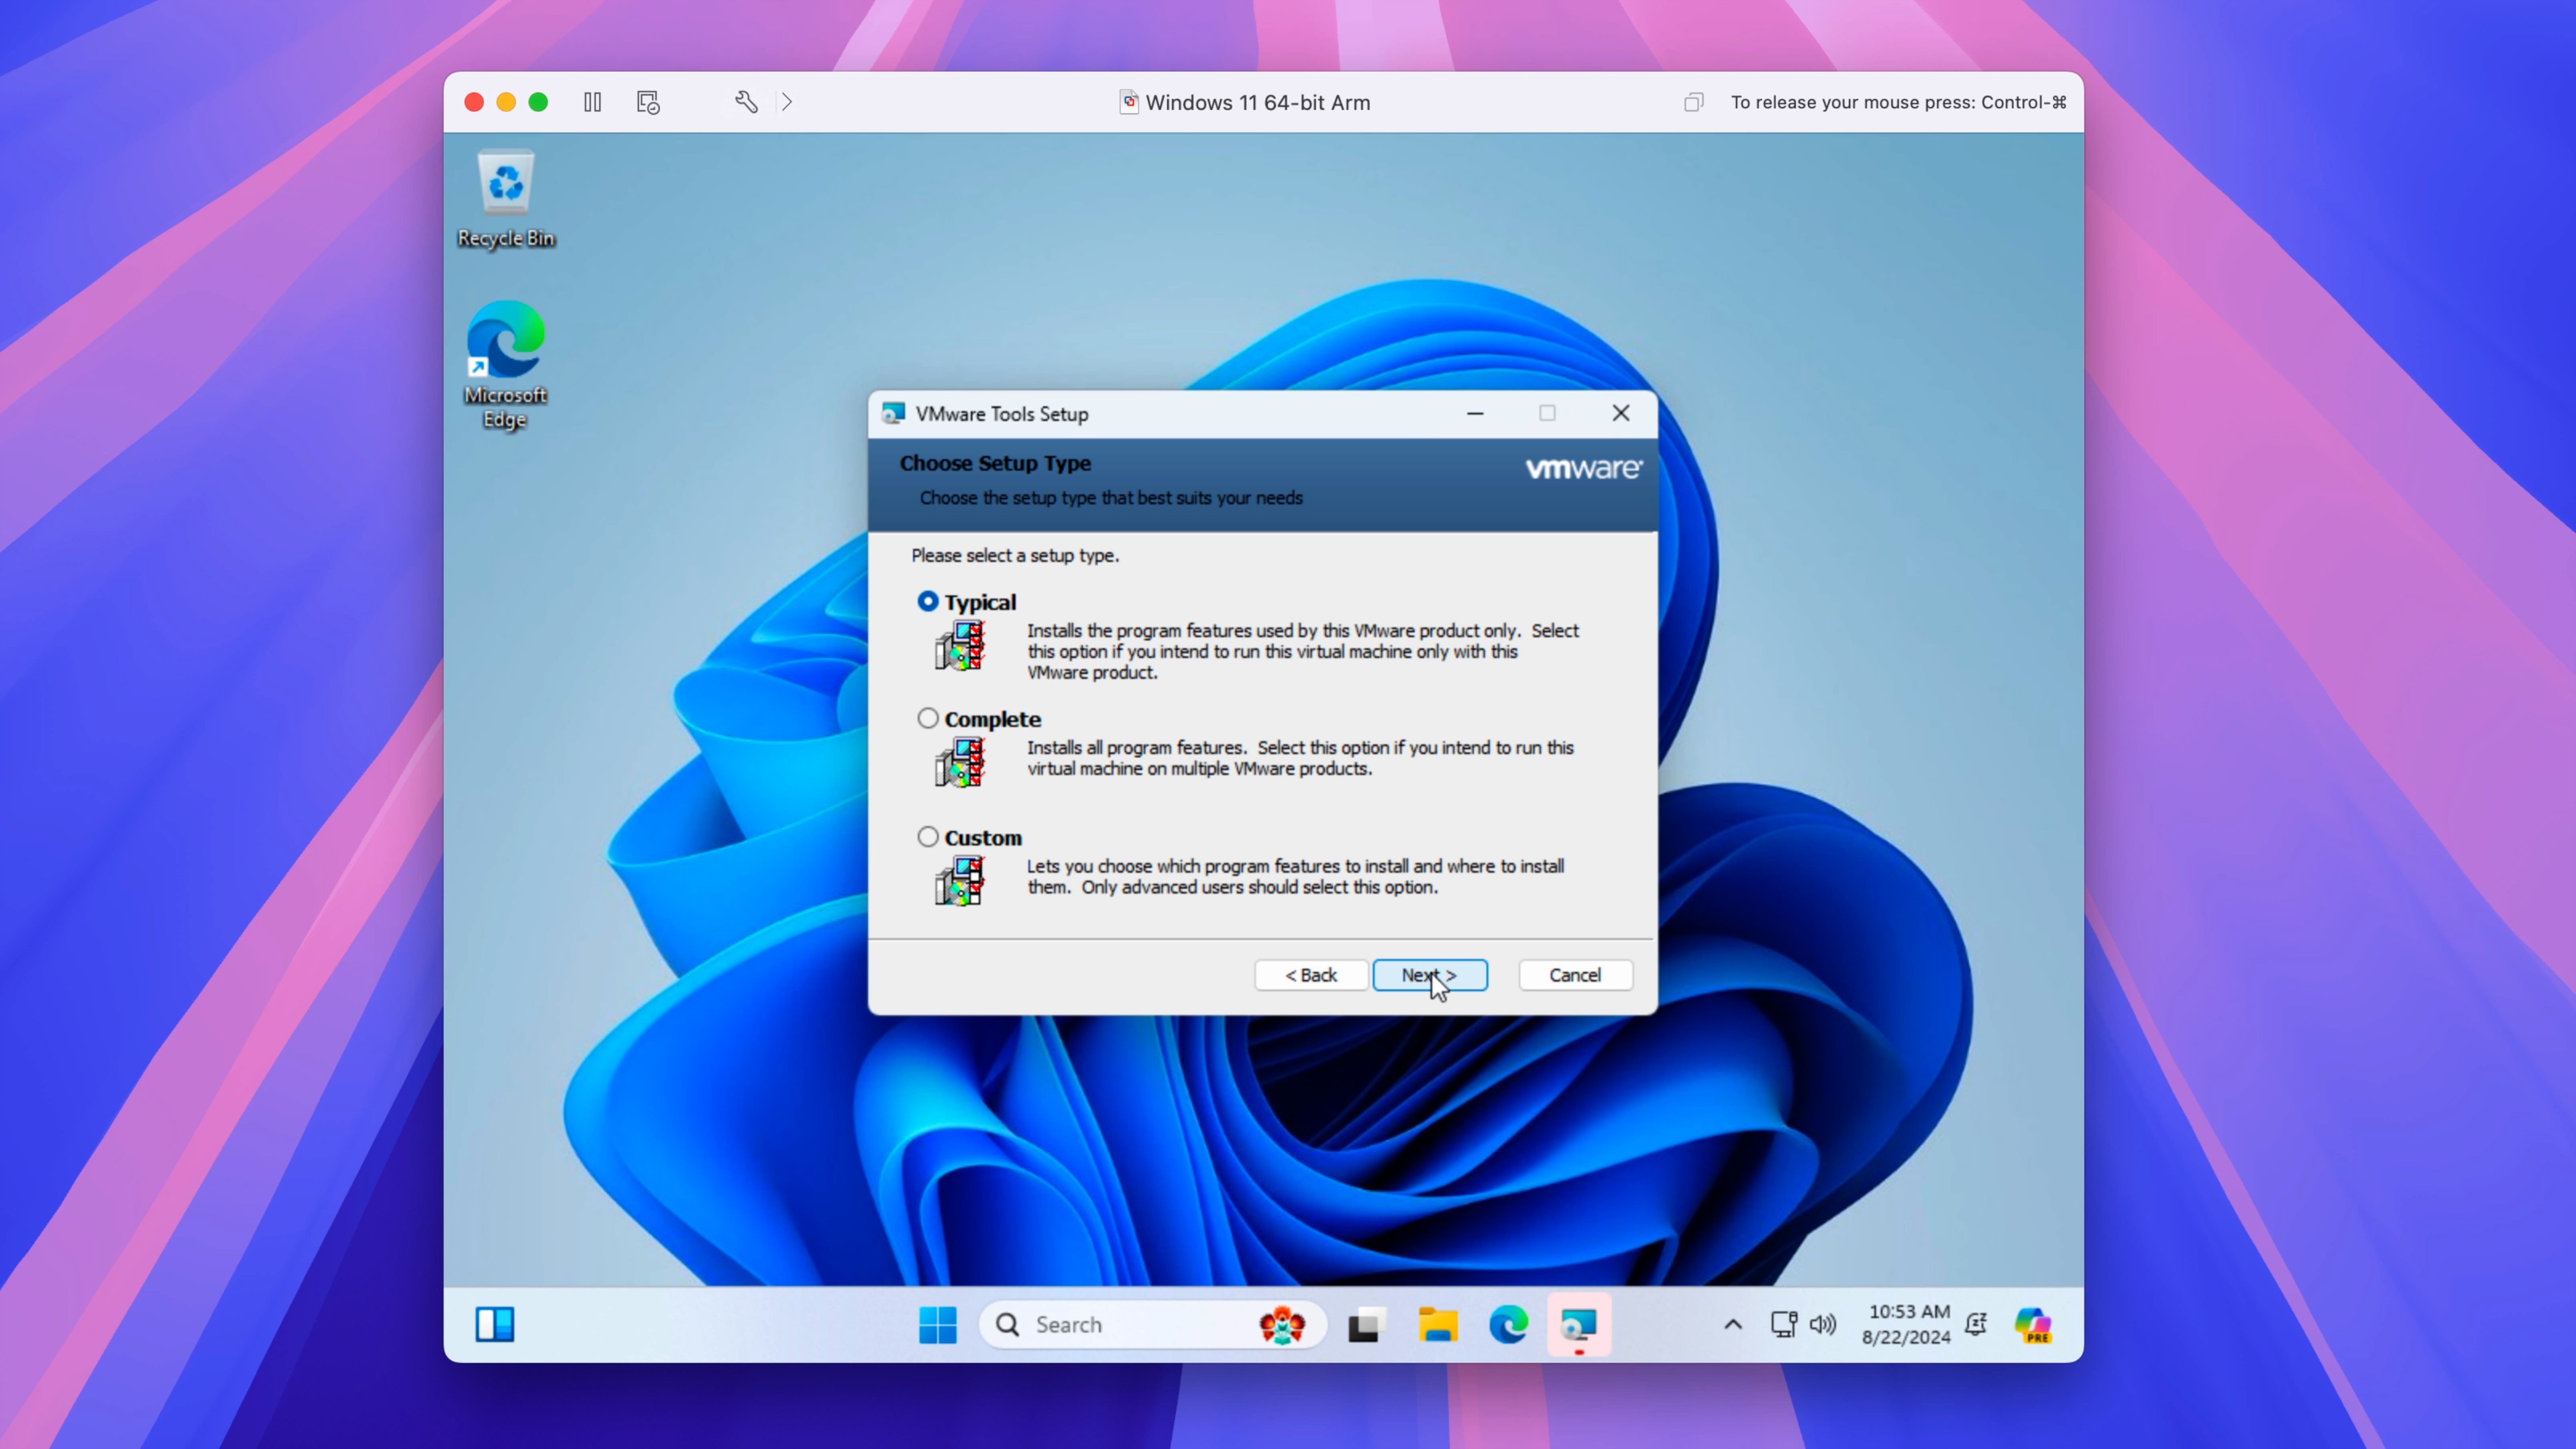Cancel the VMware Tools installation
The width and height of the screenshot is (2576, 1449).
[x=1573, y=975]
